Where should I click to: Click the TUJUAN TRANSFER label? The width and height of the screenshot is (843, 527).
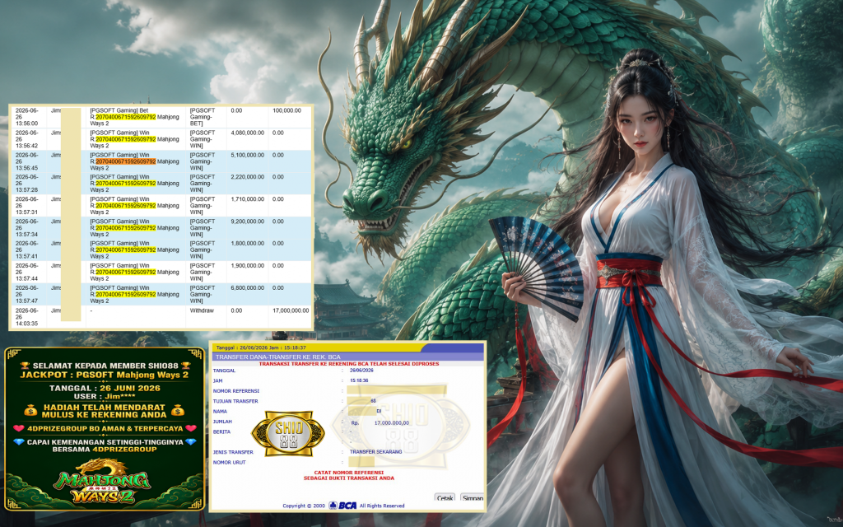pos(235,401)
